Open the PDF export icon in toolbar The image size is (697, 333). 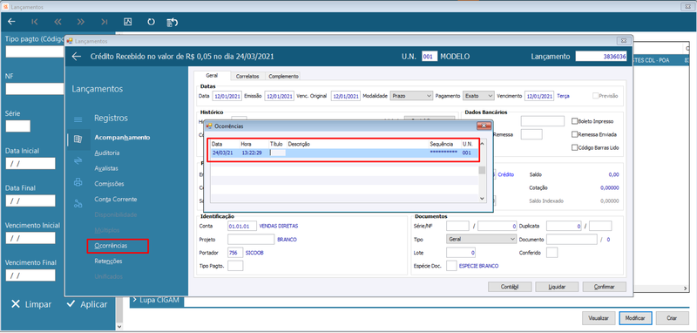pyautogui.click(x=127, y=22)
